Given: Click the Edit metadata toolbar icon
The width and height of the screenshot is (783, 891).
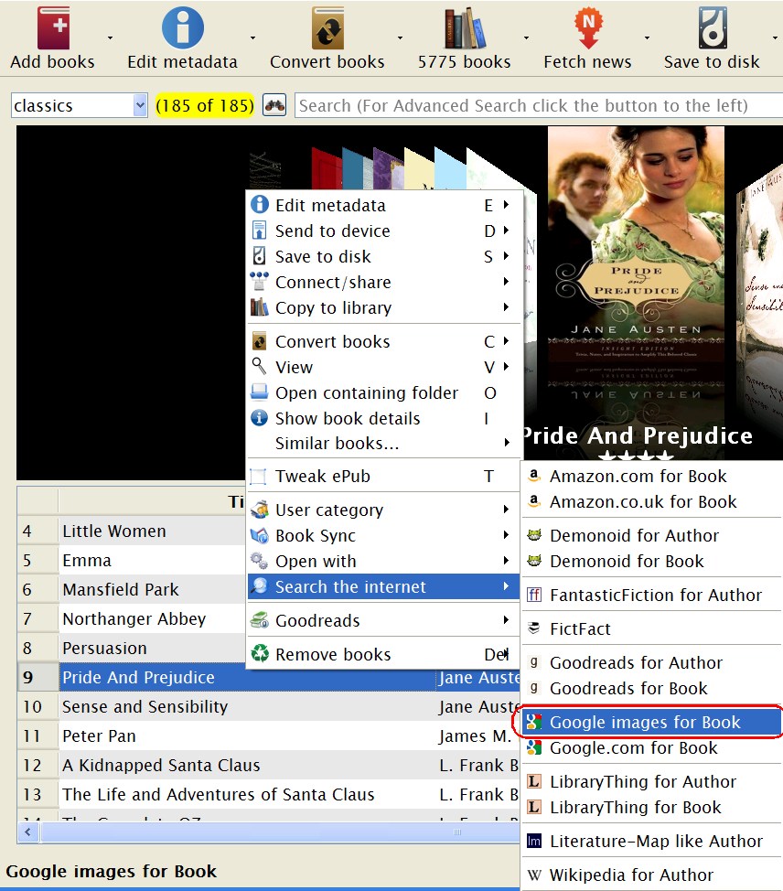Looking at the screenshot, I should [x=182, y=27].
